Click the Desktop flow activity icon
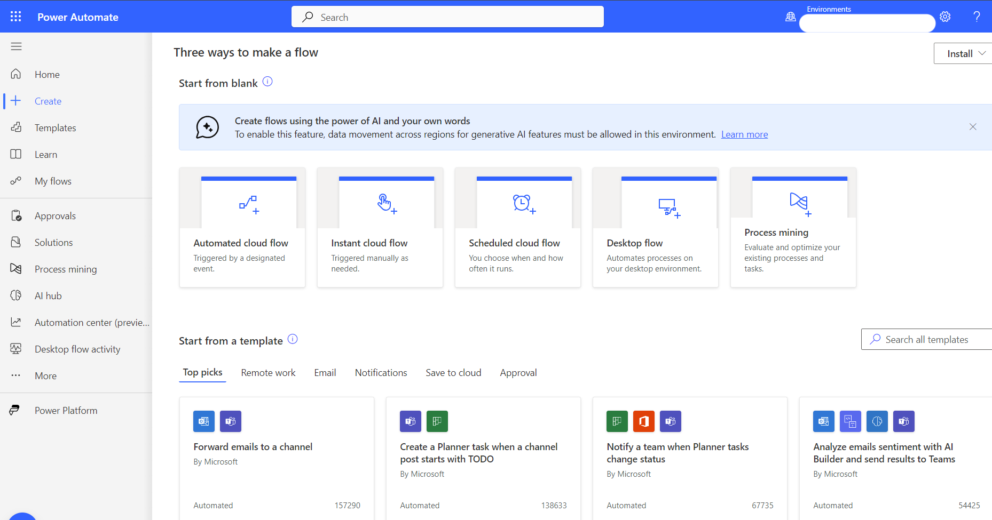992x520 pixels. point(16,349)
